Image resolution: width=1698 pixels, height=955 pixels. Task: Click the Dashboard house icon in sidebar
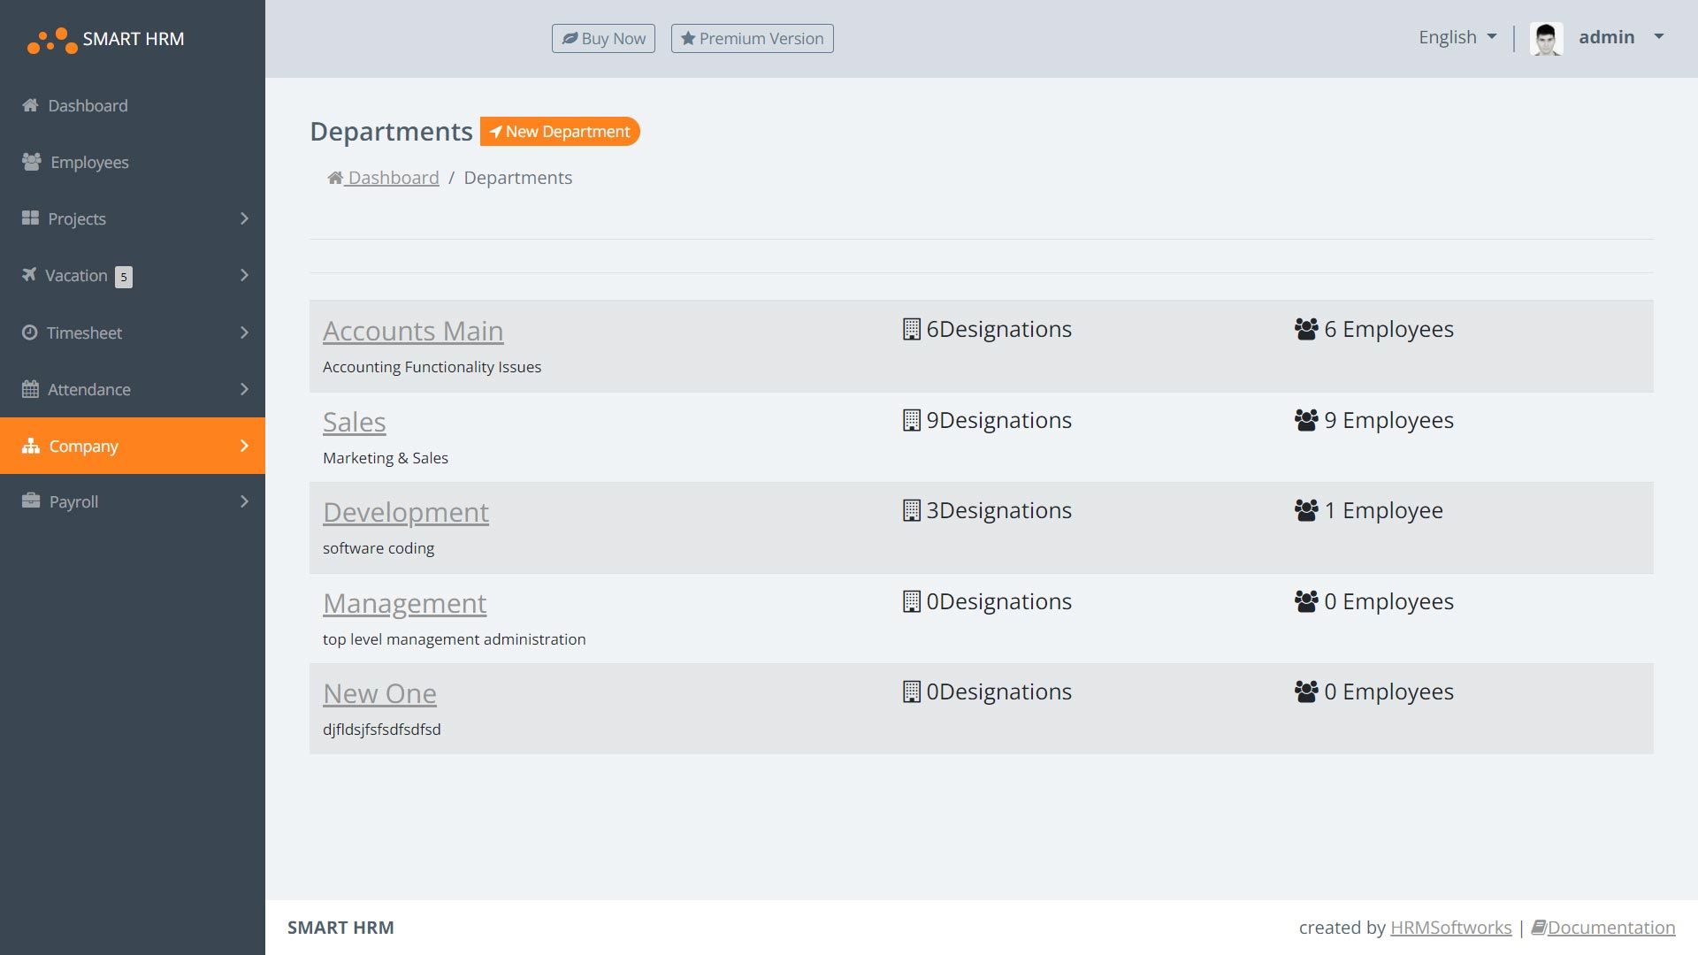(x=30, y=105)
